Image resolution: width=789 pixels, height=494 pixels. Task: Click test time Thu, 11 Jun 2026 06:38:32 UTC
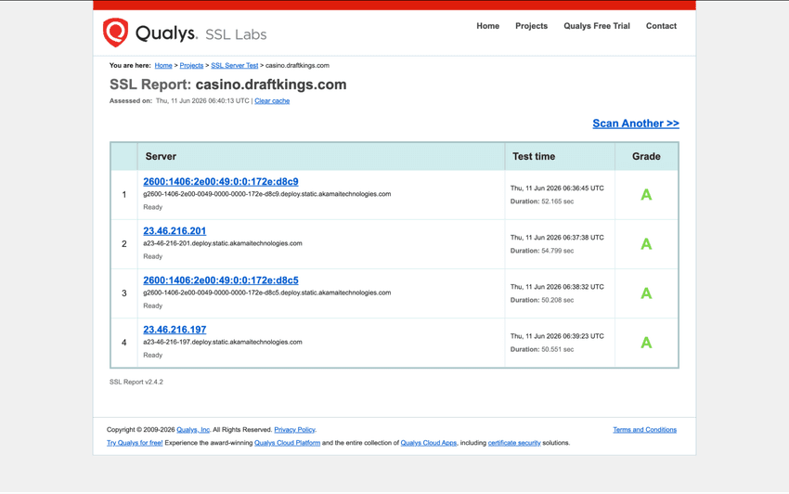pyautogui.click(x=557, y=287)
